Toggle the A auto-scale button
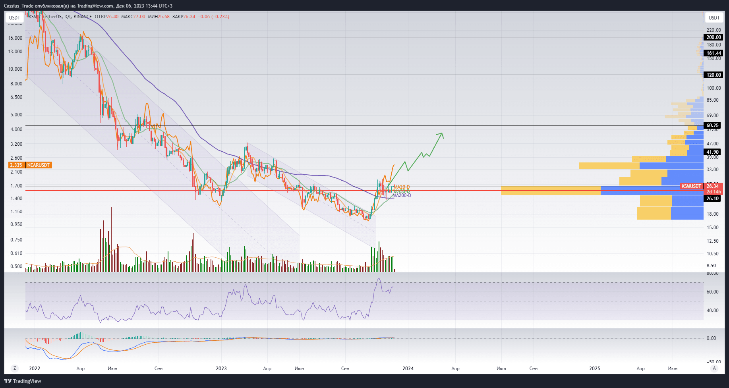 [x=714, y=368]
